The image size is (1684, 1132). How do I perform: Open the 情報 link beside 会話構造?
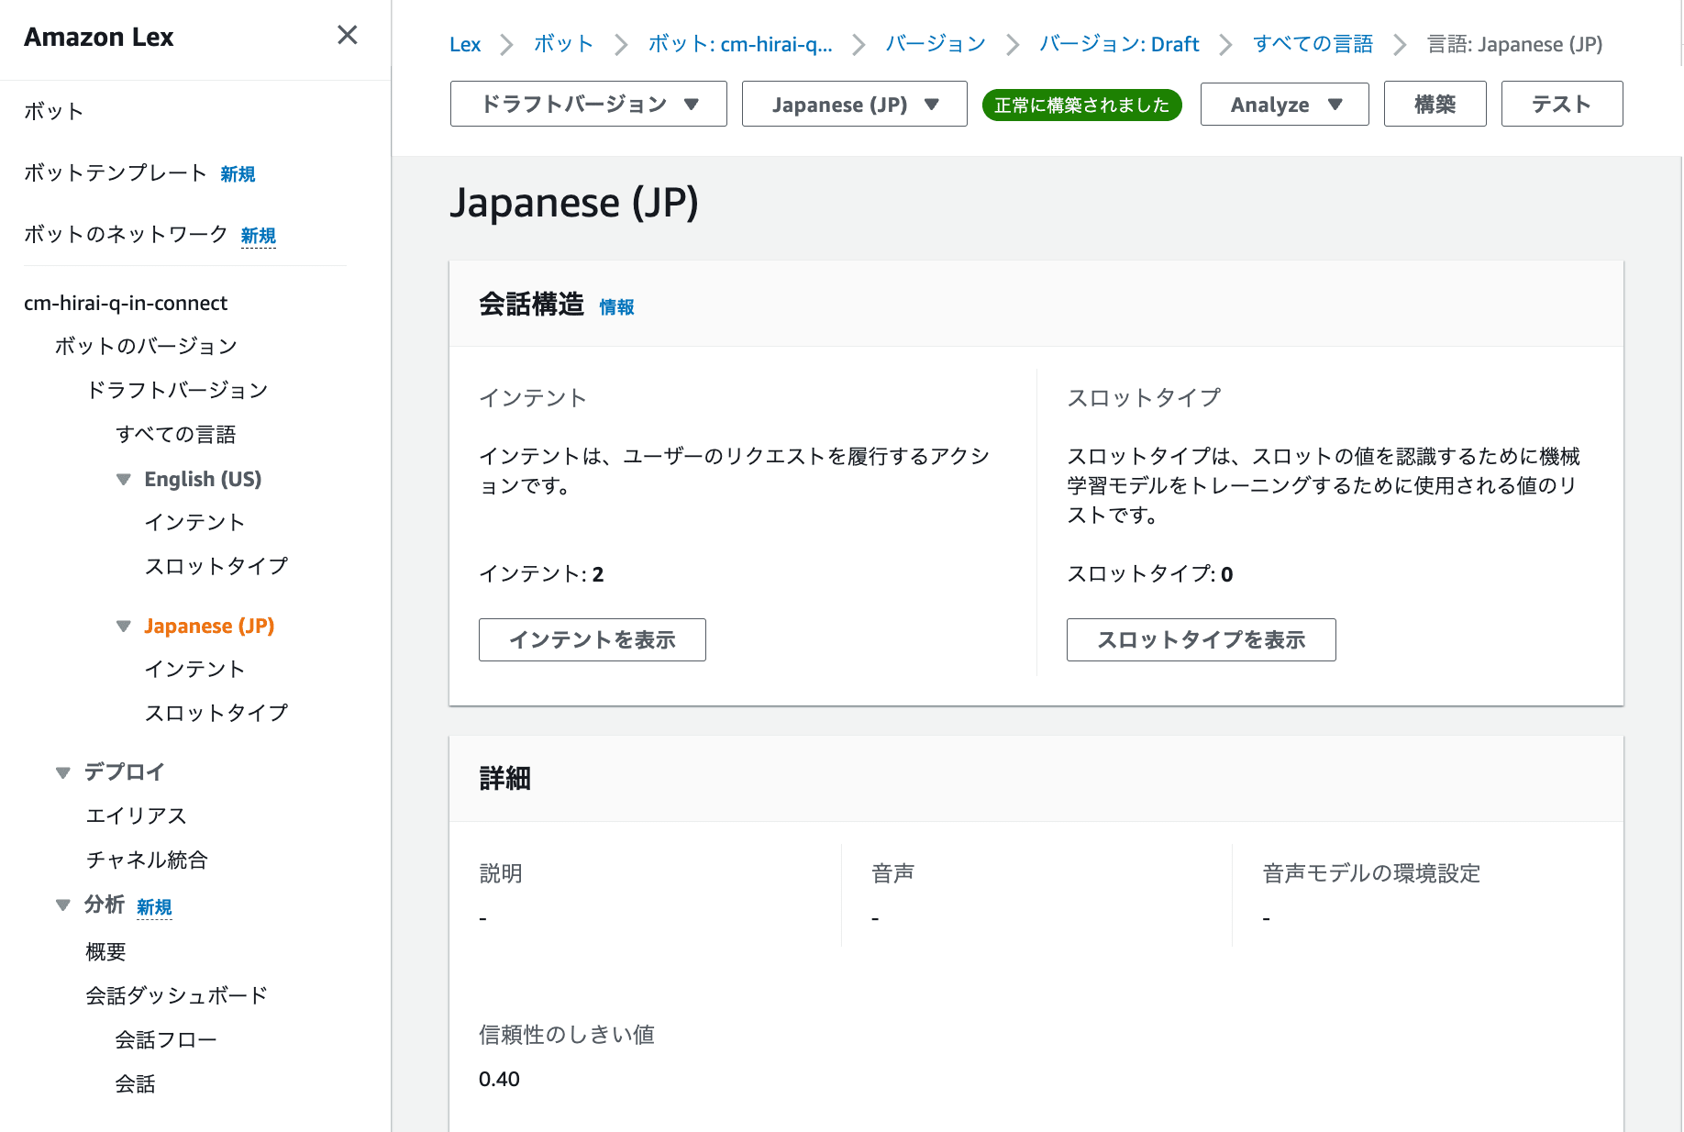615,307
